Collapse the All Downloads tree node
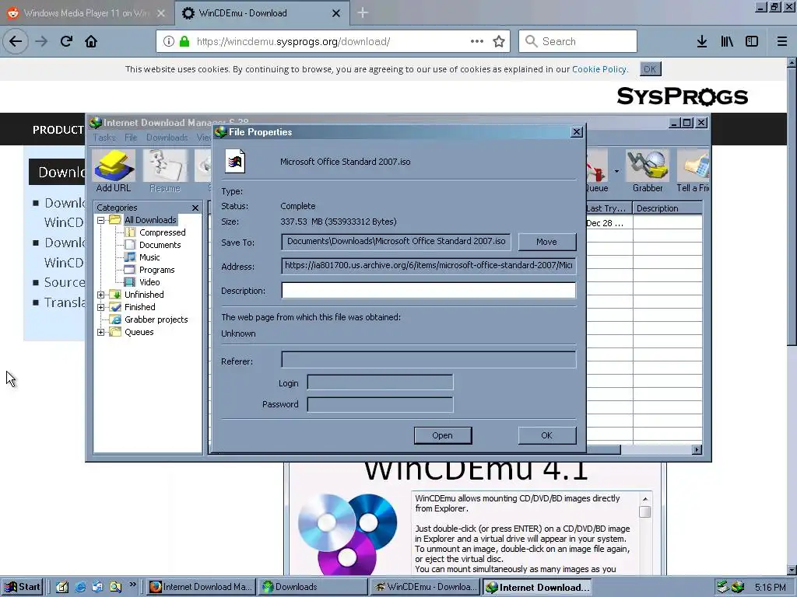The width and height of the screenshot is (797, 597). (x=100, y=220)
